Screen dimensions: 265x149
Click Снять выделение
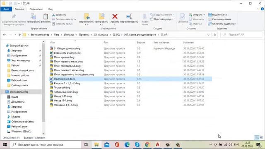pos(220,19)
